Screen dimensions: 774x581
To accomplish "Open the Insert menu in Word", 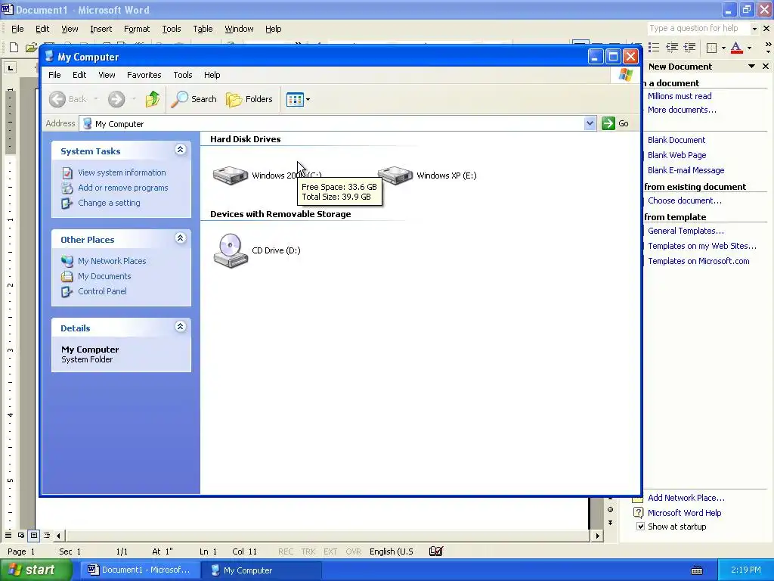I will [x=101, y=30].
